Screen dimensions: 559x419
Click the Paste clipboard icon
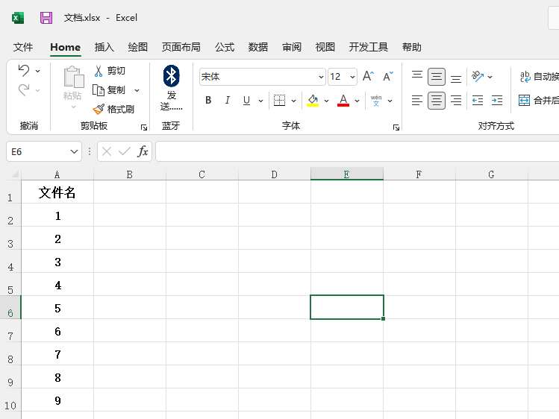tap(73, 77)
